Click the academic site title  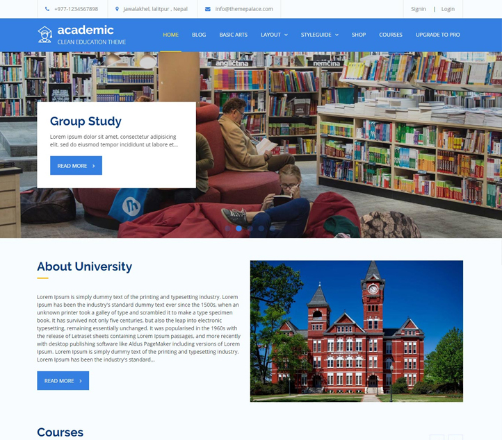86,30
